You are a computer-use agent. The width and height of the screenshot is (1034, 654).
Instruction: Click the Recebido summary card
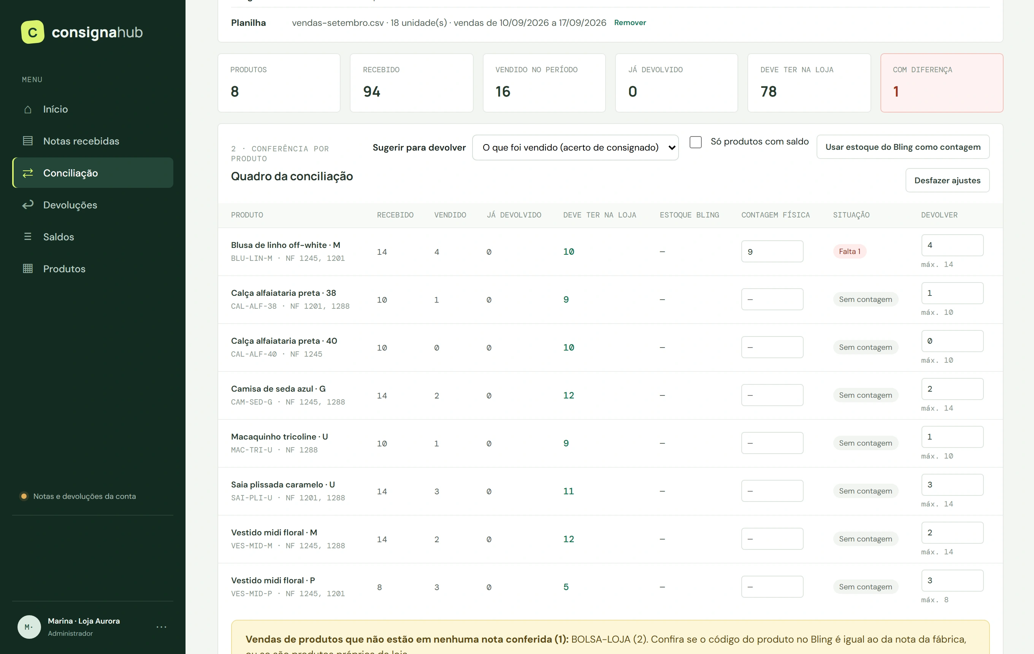coord(411,83)
